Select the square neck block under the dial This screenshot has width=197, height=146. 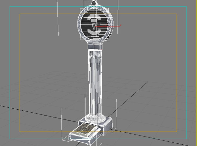(95, 47)
